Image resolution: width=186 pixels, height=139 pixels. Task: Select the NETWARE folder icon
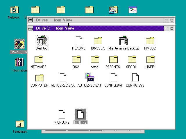(39, 59)
